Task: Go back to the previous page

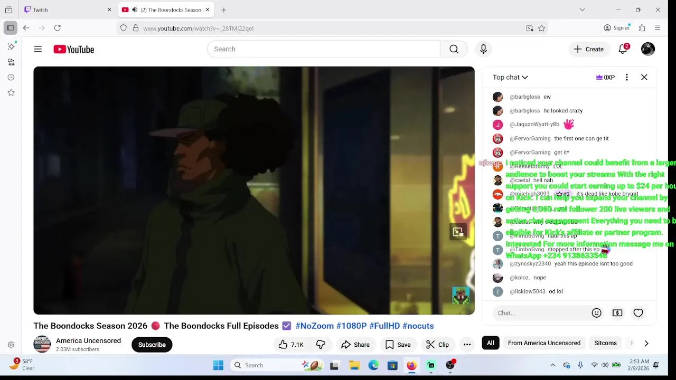Action: pyautogui.click(x=26, y=28)
